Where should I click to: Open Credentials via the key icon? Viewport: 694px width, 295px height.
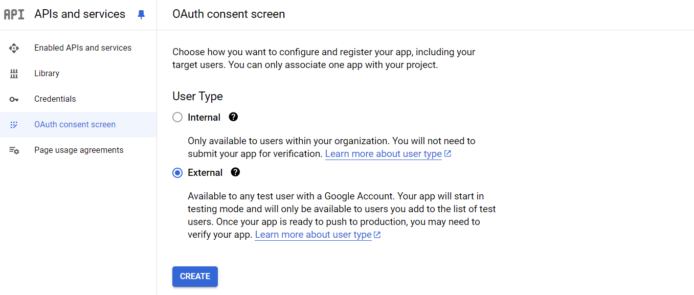14,99
